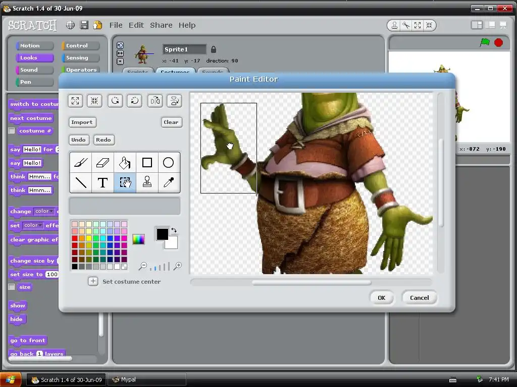517x387 pixels.
Task: Toggle the sprite drag lock icon
Action: click(214, 49)
